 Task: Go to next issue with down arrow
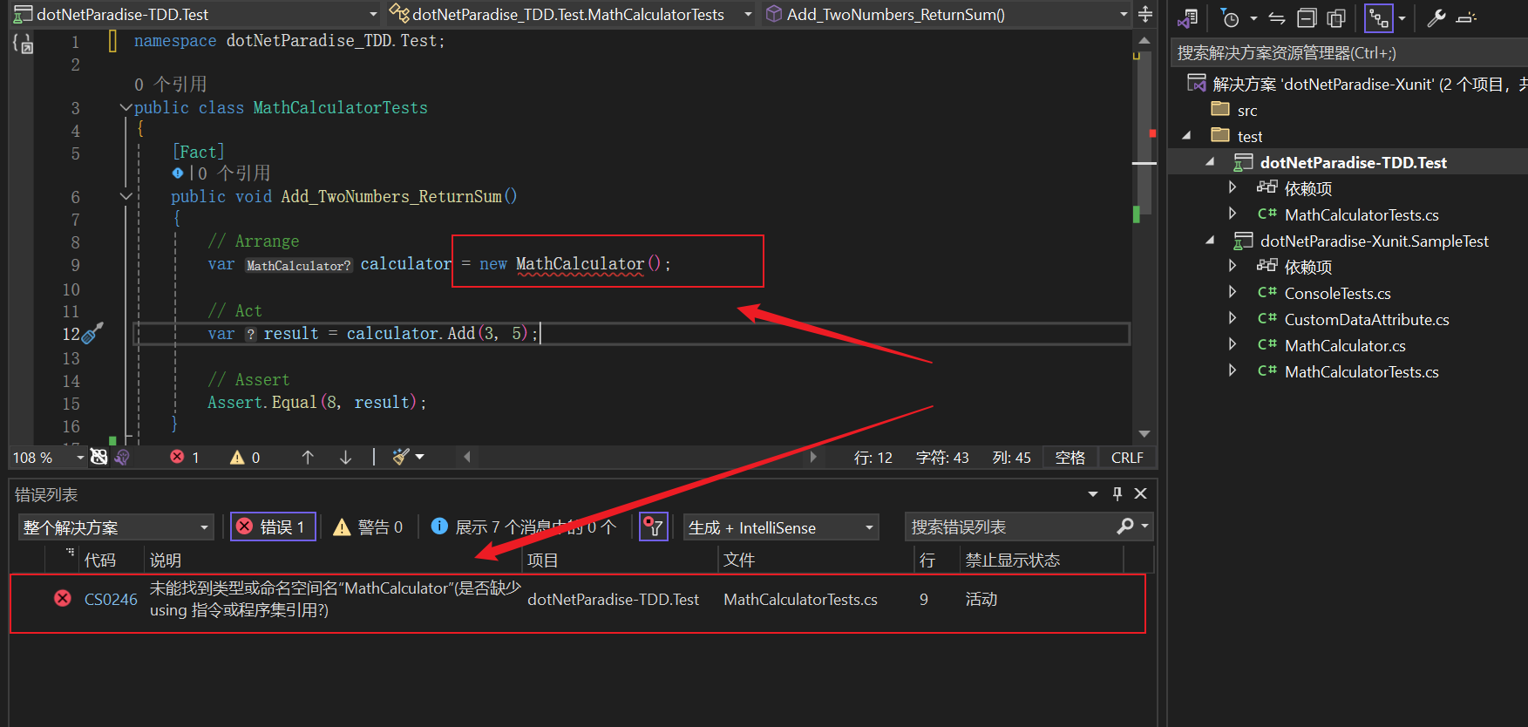[346, 457]
